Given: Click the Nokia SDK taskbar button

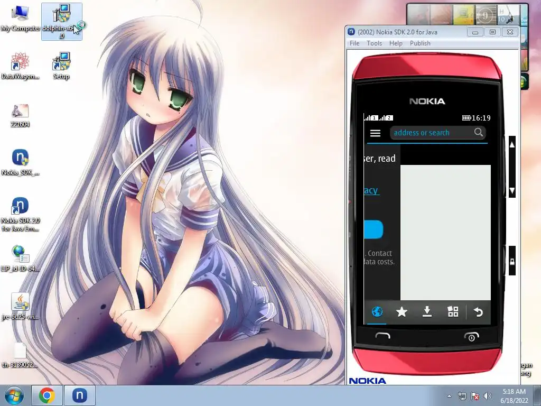Looking at the screenshot, I should [79, 395].
